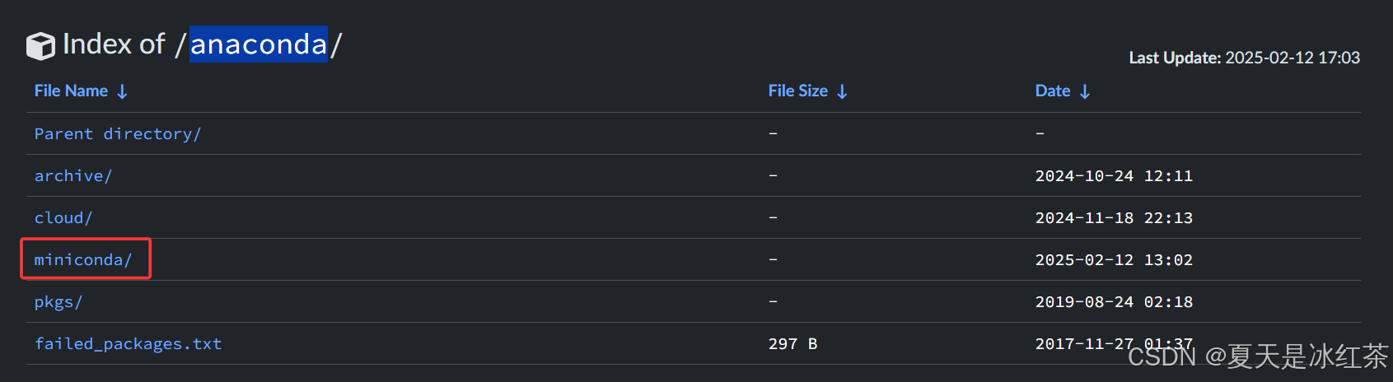Click the highlighted anaconda path segment

point(259,44)
